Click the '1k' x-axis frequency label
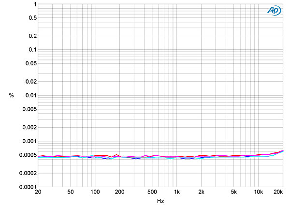Screen dimensions: 290x207 pyautogui.click(x=177, y=192)
